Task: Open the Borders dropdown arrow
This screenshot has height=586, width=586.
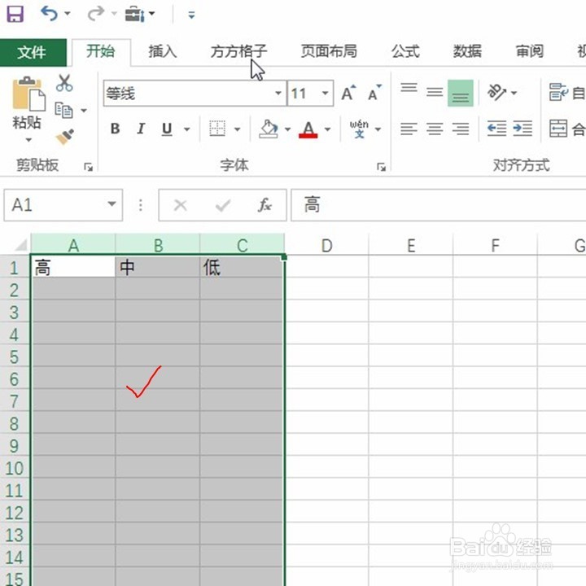Action: pyautogui.click(x=238, y=129)
